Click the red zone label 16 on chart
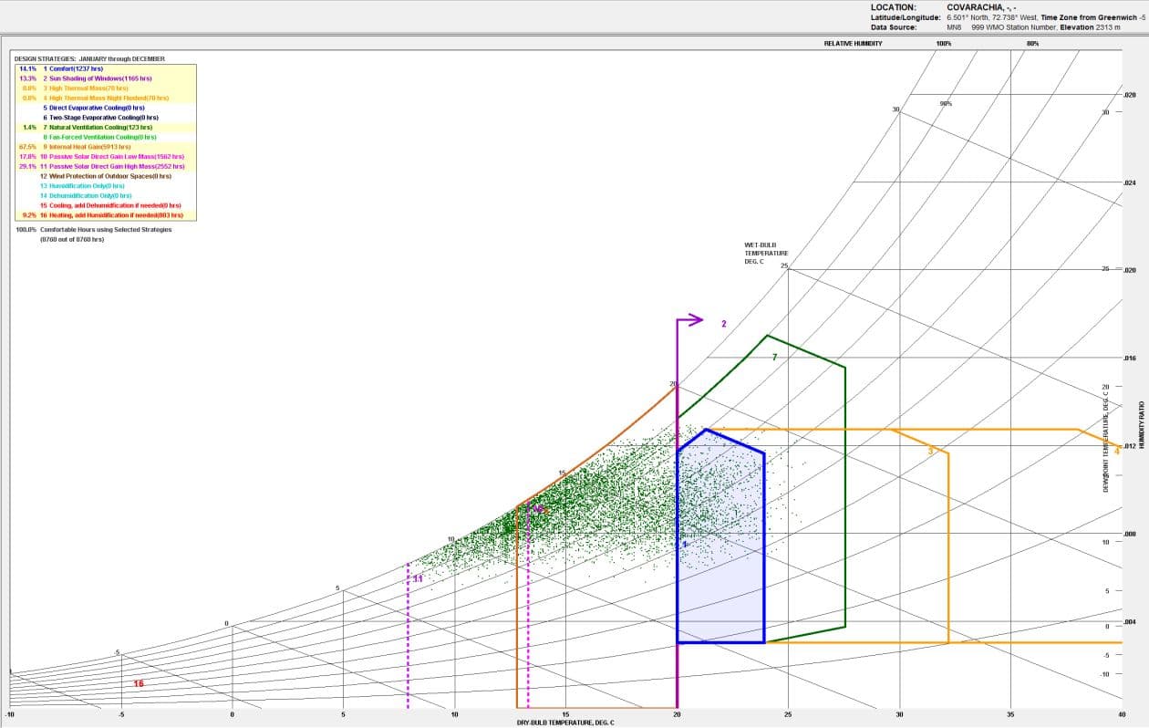 pos(139,683)
